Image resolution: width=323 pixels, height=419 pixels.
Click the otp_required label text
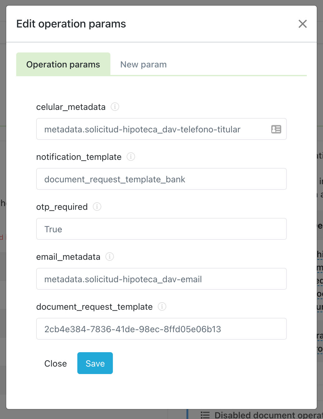62,207
